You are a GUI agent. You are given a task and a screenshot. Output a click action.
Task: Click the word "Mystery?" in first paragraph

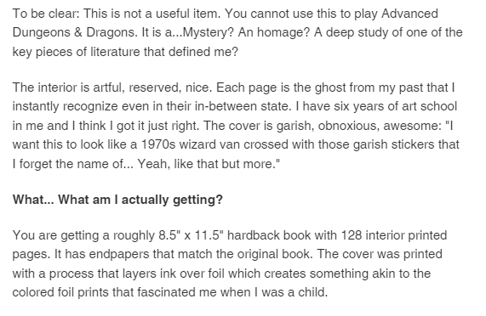click(209, 33)
